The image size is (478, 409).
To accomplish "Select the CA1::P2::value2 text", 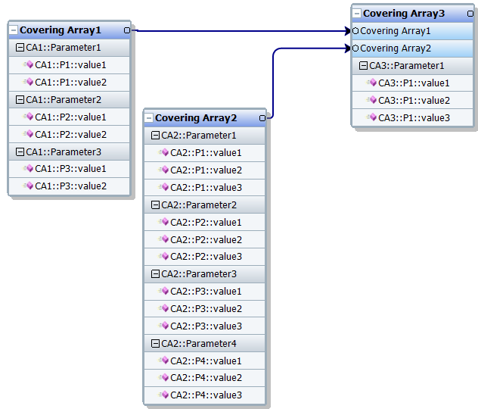I will [71, 135].
